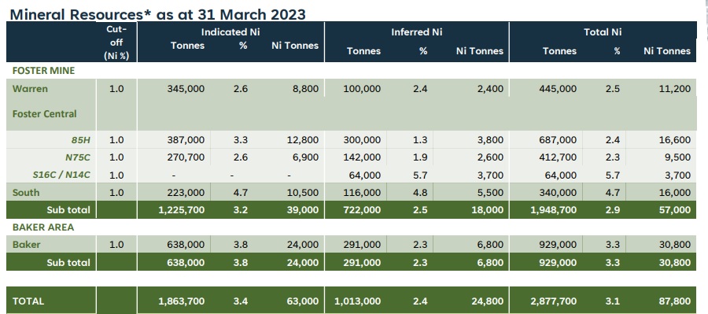The width and height of the screenshot is (708, 314).
Task: Click the Mineral Resources title heading
Action: (157, 14)
